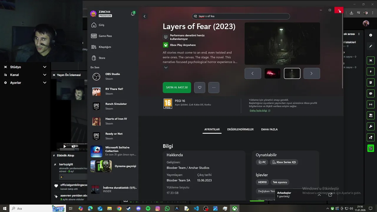The height and width of the screenshot is (212, 377).
Task: Open Microsoft Solitaire Collection entry
Action: coord(113,151)
